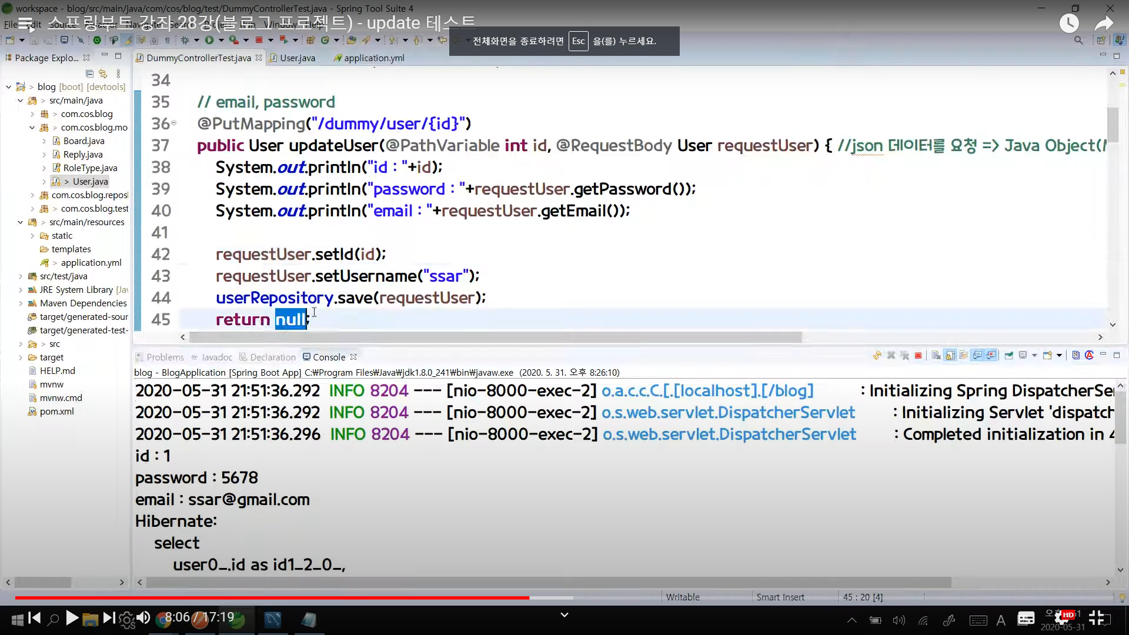1129x635 pixels.
Task: Open the Run button dropdown arrow
Action: pos(221,40)
